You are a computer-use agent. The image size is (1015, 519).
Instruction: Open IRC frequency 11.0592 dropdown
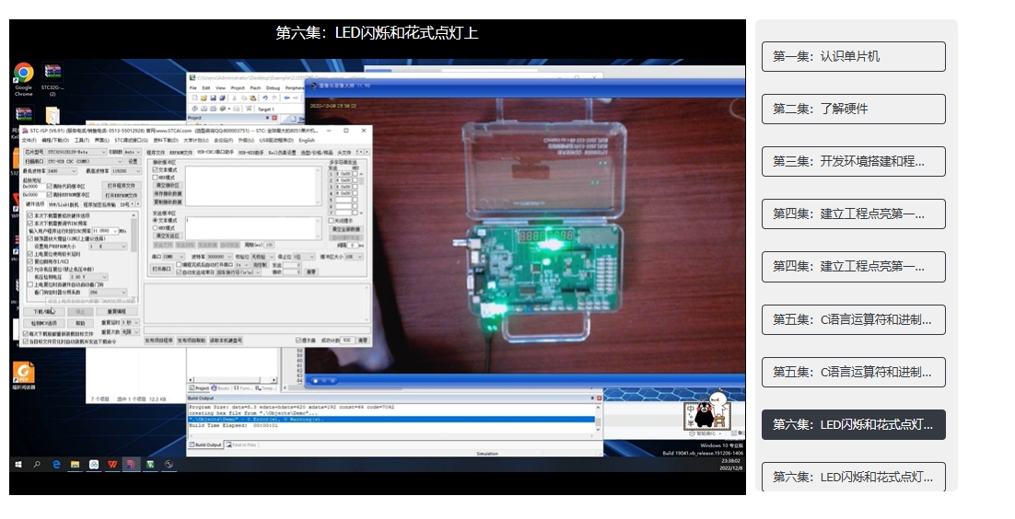tap(106, 230)
